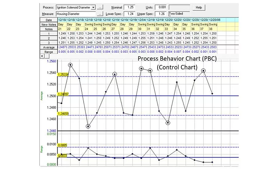Viewport: 277px width, 169px height.
Task: Click the range chart peak for sample 24
Action: click(88, 148)
